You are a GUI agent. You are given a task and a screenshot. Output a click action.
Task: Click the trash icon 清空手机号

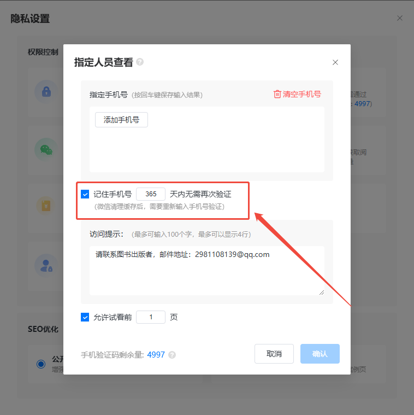277,94
